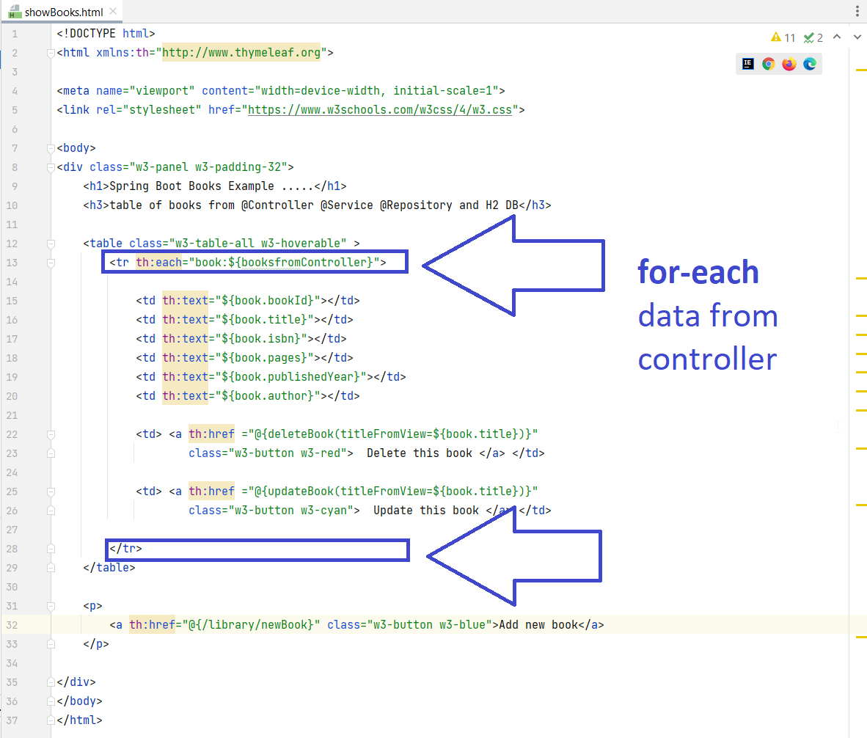Open page in Firefox browser
The width and height of the screenshot is (867, 738).
coord(789,64)
